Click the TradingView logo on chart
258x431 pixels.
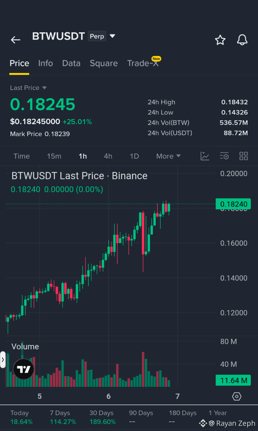pos(24,369)
